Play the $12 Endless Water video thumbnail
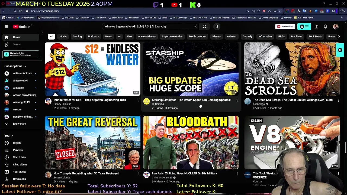 coord(93,69)
